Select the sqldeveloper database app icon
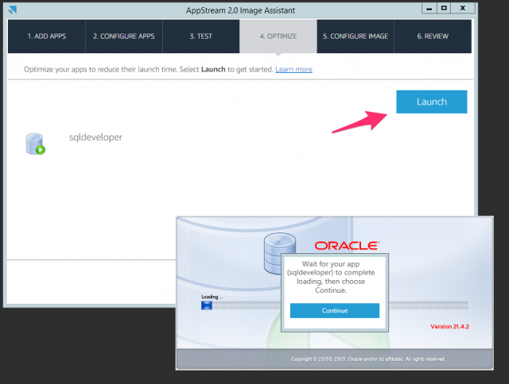The height and width of the screenshot is (384, 509). point(35,144)
